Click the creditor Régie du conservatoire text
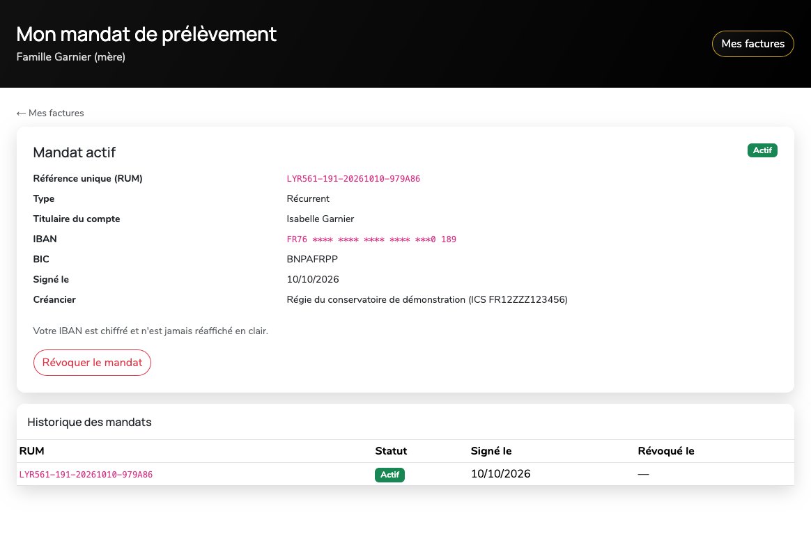 pyautogui.click(x=426, y=300)
